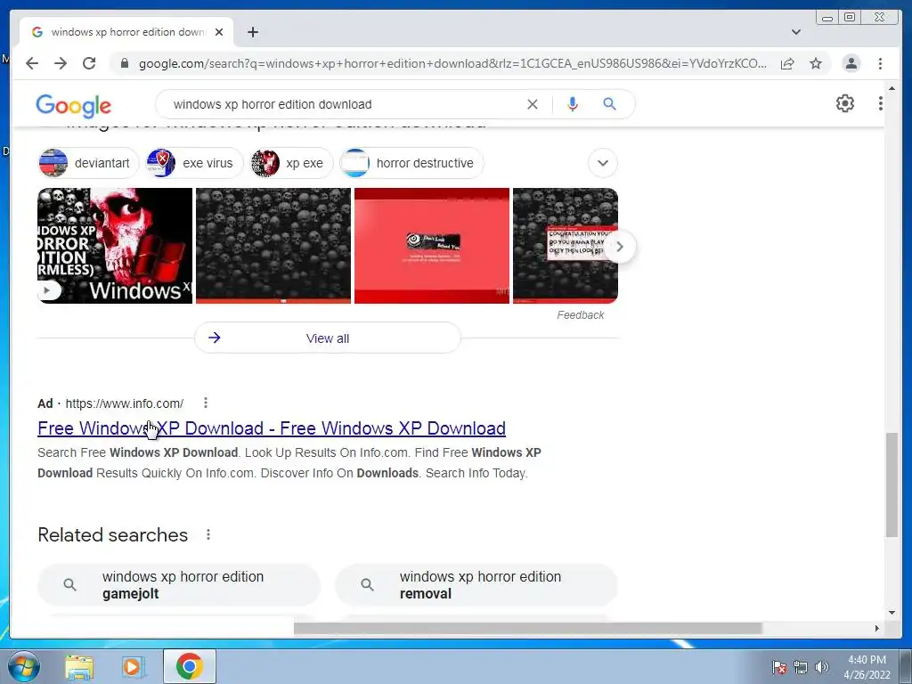This screenshot has width=912, height=684.
Task: Open the Chrome profile avatar
Action: point(851,63)
